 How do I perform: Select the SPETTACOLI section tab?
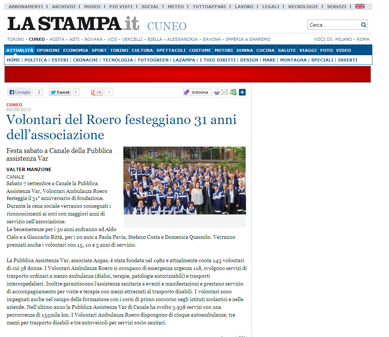171,50
